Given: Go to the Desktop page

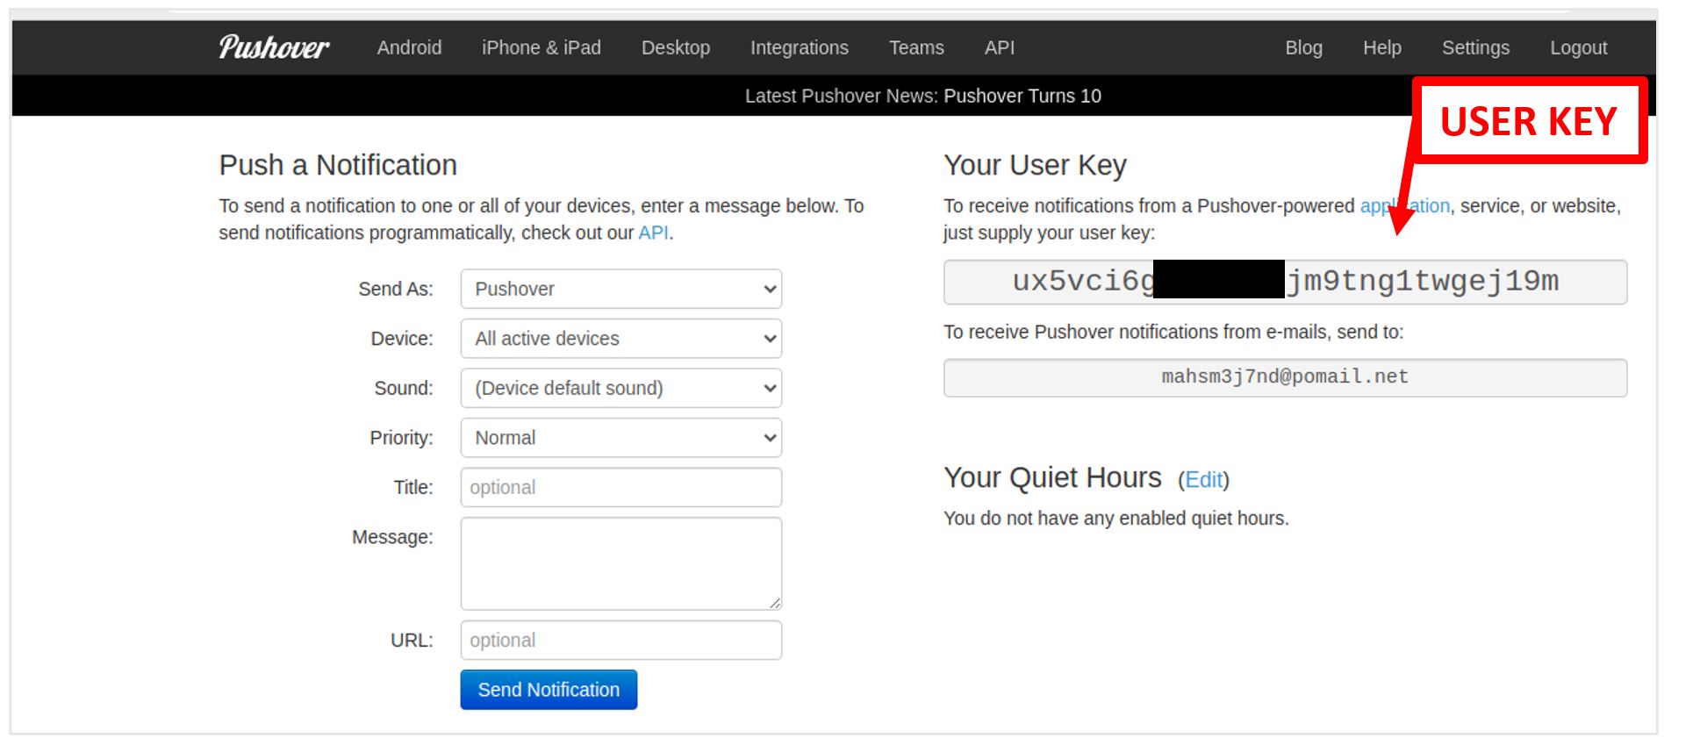Looking at the screenshot, I should (x=676, y=47).
